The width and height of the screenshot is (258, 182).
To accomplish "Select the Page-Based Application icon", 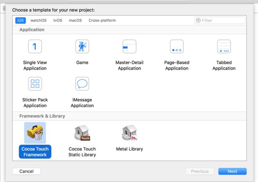I will 177,46.
